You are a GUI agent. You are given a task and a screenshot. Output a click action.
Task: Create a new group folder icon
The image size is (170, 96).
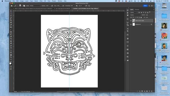coord(147,91)
